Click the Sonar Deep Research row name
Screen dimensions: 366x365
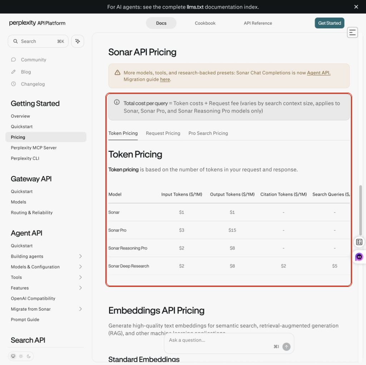(x=129, y=266)
